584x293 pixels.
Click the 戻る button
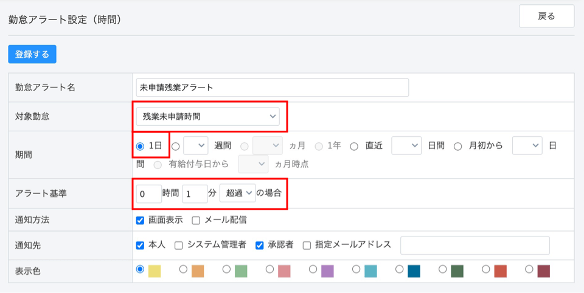tap(546, 16)
